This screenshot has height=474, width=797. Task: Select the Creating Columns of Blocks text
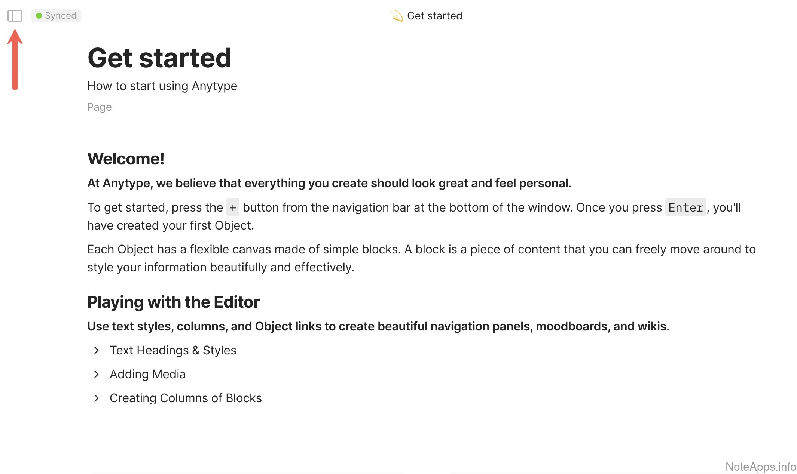coord(186,398)
